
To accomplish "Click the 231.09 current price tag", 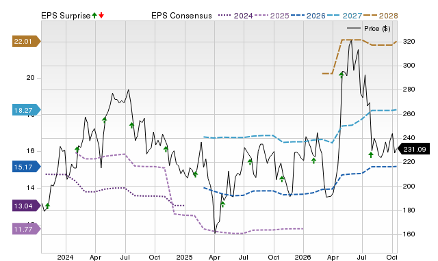I will click(413, 150).
